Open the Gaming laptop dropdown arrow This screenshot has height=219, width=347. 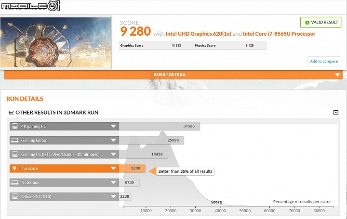[113, 141]
